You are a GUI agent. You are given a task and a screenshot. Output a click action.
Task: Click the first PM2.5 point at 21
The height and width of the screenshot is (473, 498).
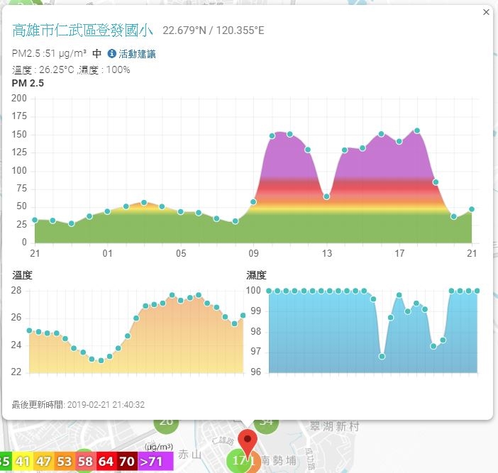35,220
